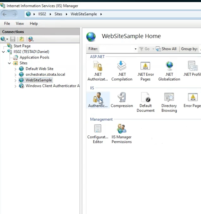Click the IIS Manager title bar icon
Image resolution: width=201 pixels, height=214 pixels.
(3, 6)
